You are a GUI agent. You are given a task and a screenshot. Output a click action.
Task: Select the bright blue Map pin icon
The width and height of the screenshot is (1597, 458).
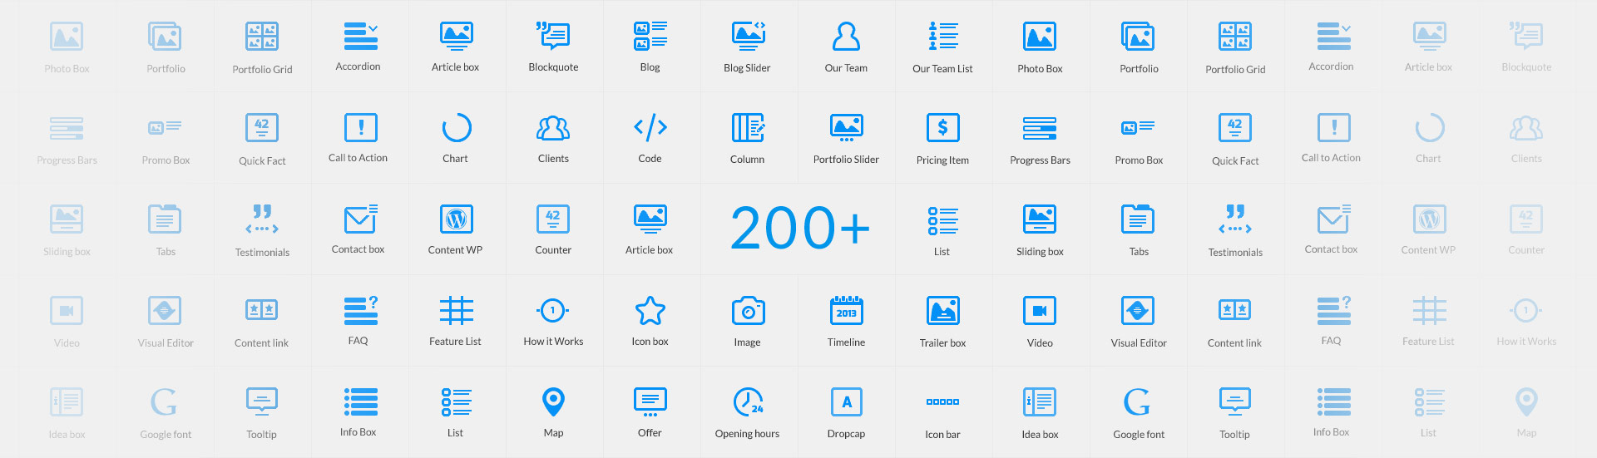point(553,401)
